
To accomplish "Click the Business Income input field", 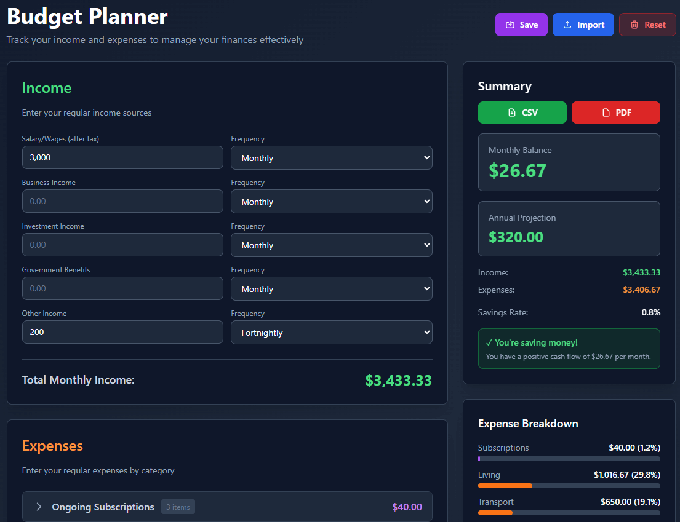I will (x=122, y=201).
